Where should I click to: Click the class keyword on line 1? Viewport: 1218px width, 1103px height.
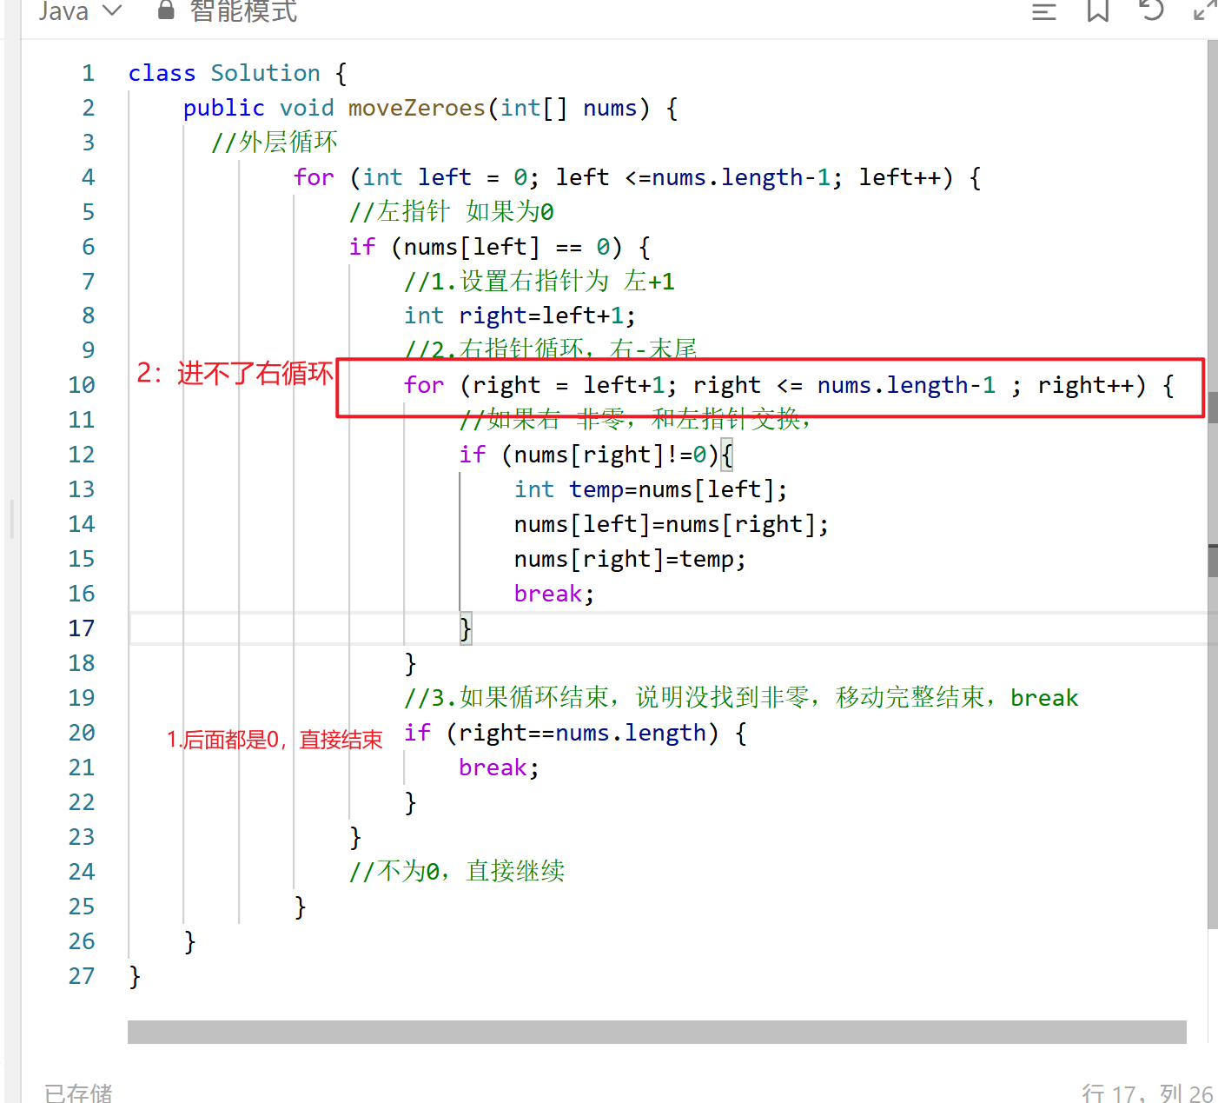point(162,73)
